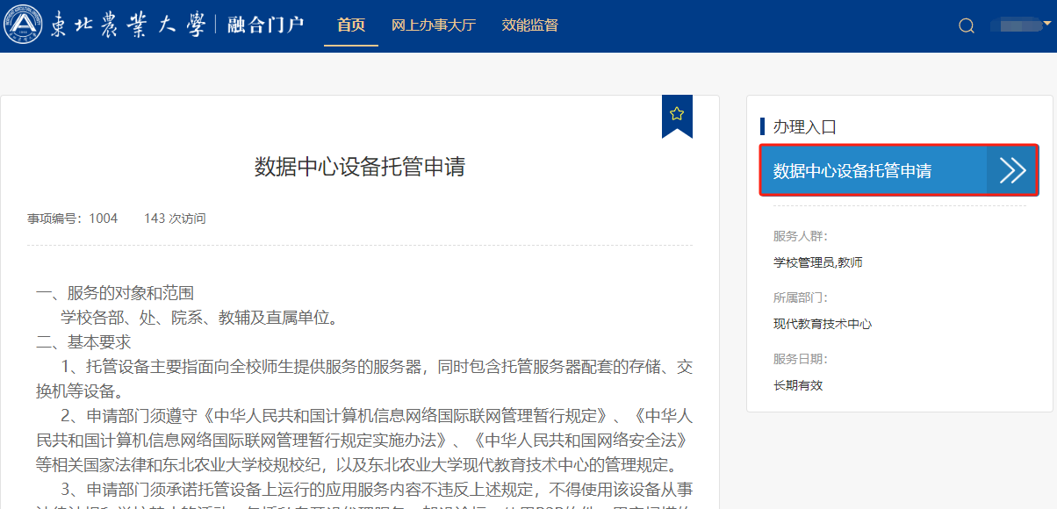Click the 所属部门 label
This screenshot has width=1057, height=509.
click(x=801, y=298)
